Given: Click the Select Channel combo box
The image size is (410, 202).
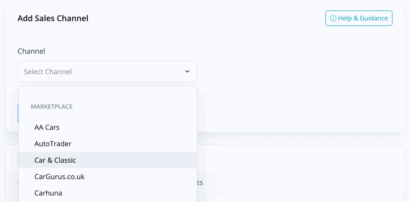Looking at the screenshot, I should 107,71.
